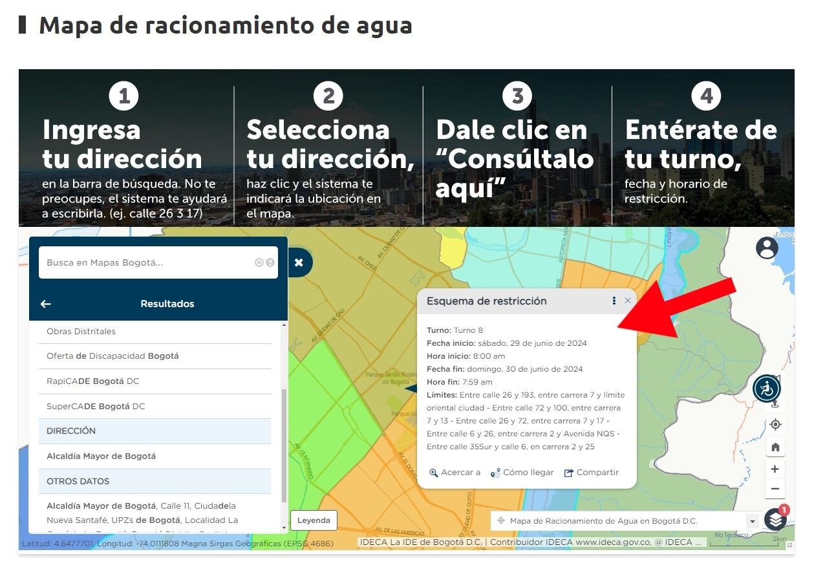Close the Esquema de restricción popup
This screenshot has height=565, width=814.
628,301
